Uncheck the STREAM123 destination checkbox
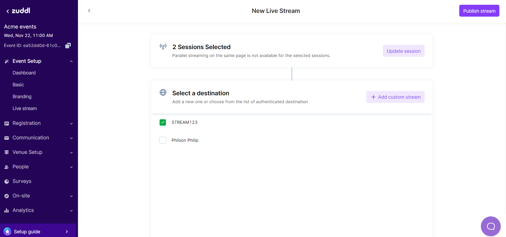506x237 pixels. coord(163,122)
